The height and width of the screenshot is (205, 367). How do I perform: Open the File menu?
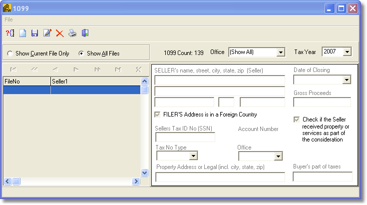[x=8, y=19]
